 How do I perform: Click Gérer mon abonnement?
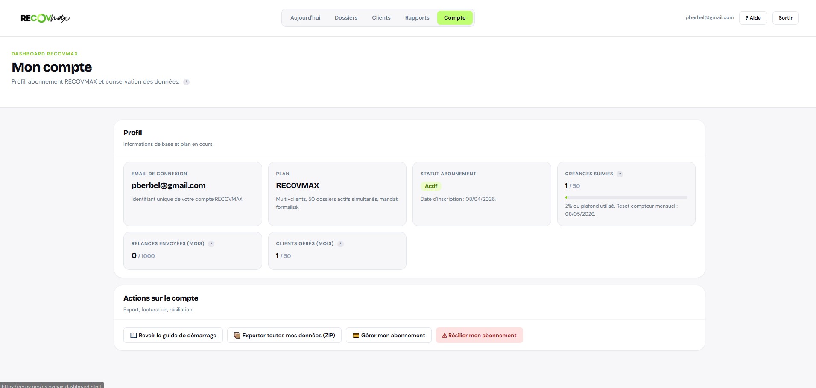389,335
